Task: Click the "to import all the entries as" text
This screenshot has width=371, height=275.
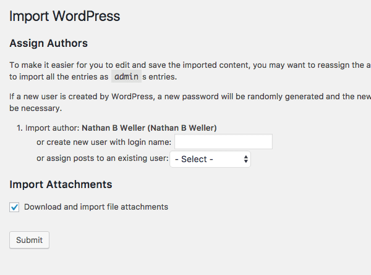Action: click(x=59, y=76)
